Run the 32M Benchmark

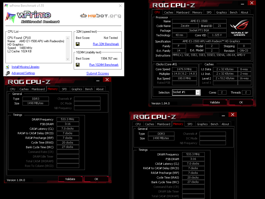coord(106,44)
